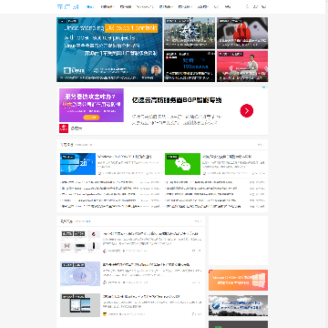
Task: Click the blue site logo in header
Action: point(67,6)
